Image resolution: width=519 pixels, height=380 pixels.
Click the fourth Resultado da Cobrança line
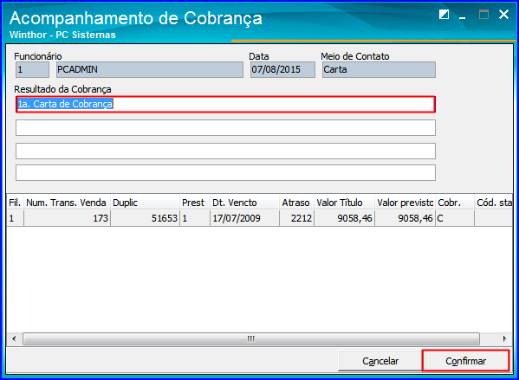coord(225,173)
